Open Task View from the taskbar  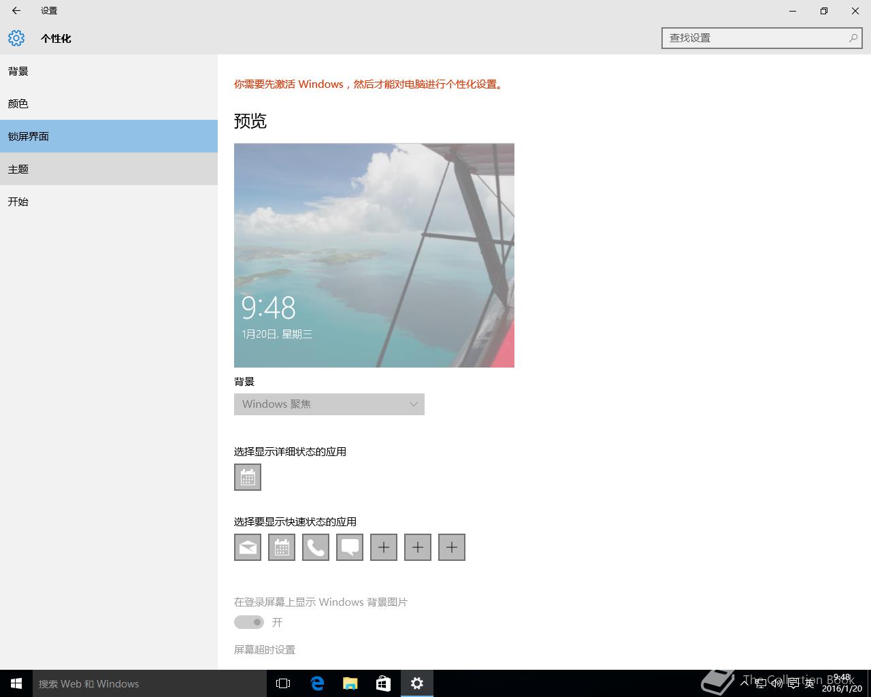click(283, 683)
